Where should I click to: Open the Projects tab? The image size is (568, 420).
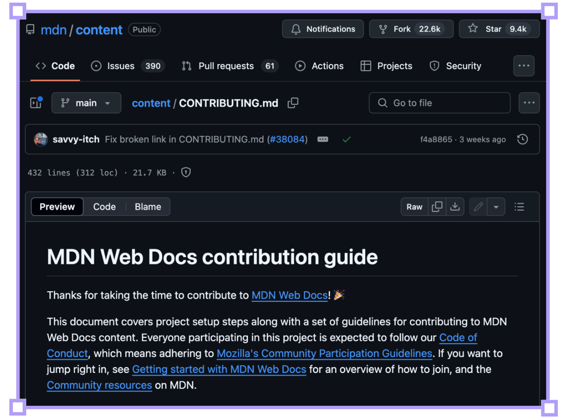[386, 66]
